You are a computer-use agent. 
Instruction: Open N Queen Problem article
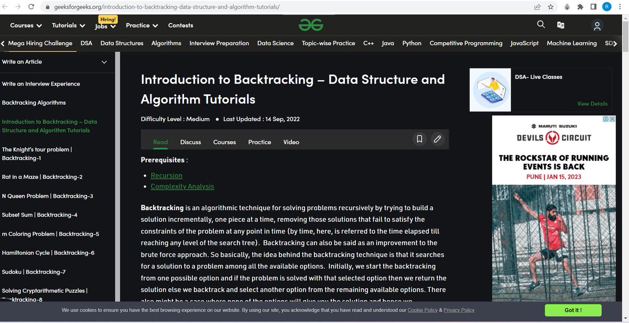(48, 196)
